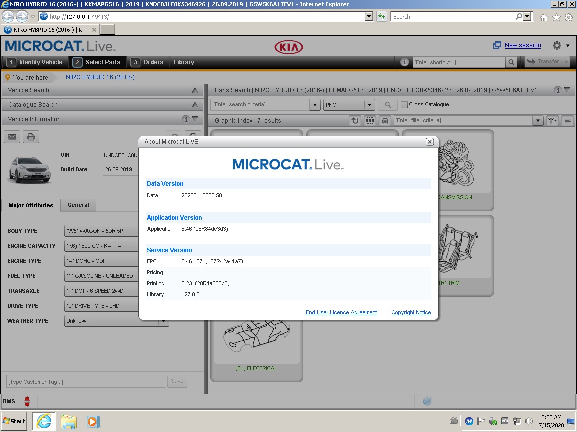Open the Microcat settings gear menu

tap(557, 45)
